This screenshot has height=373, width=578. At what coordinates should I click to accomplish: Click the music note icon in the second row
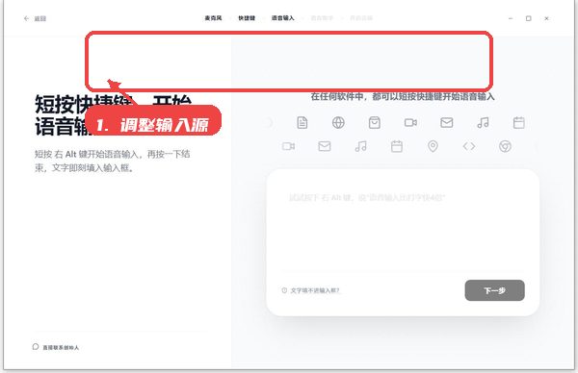360,146
